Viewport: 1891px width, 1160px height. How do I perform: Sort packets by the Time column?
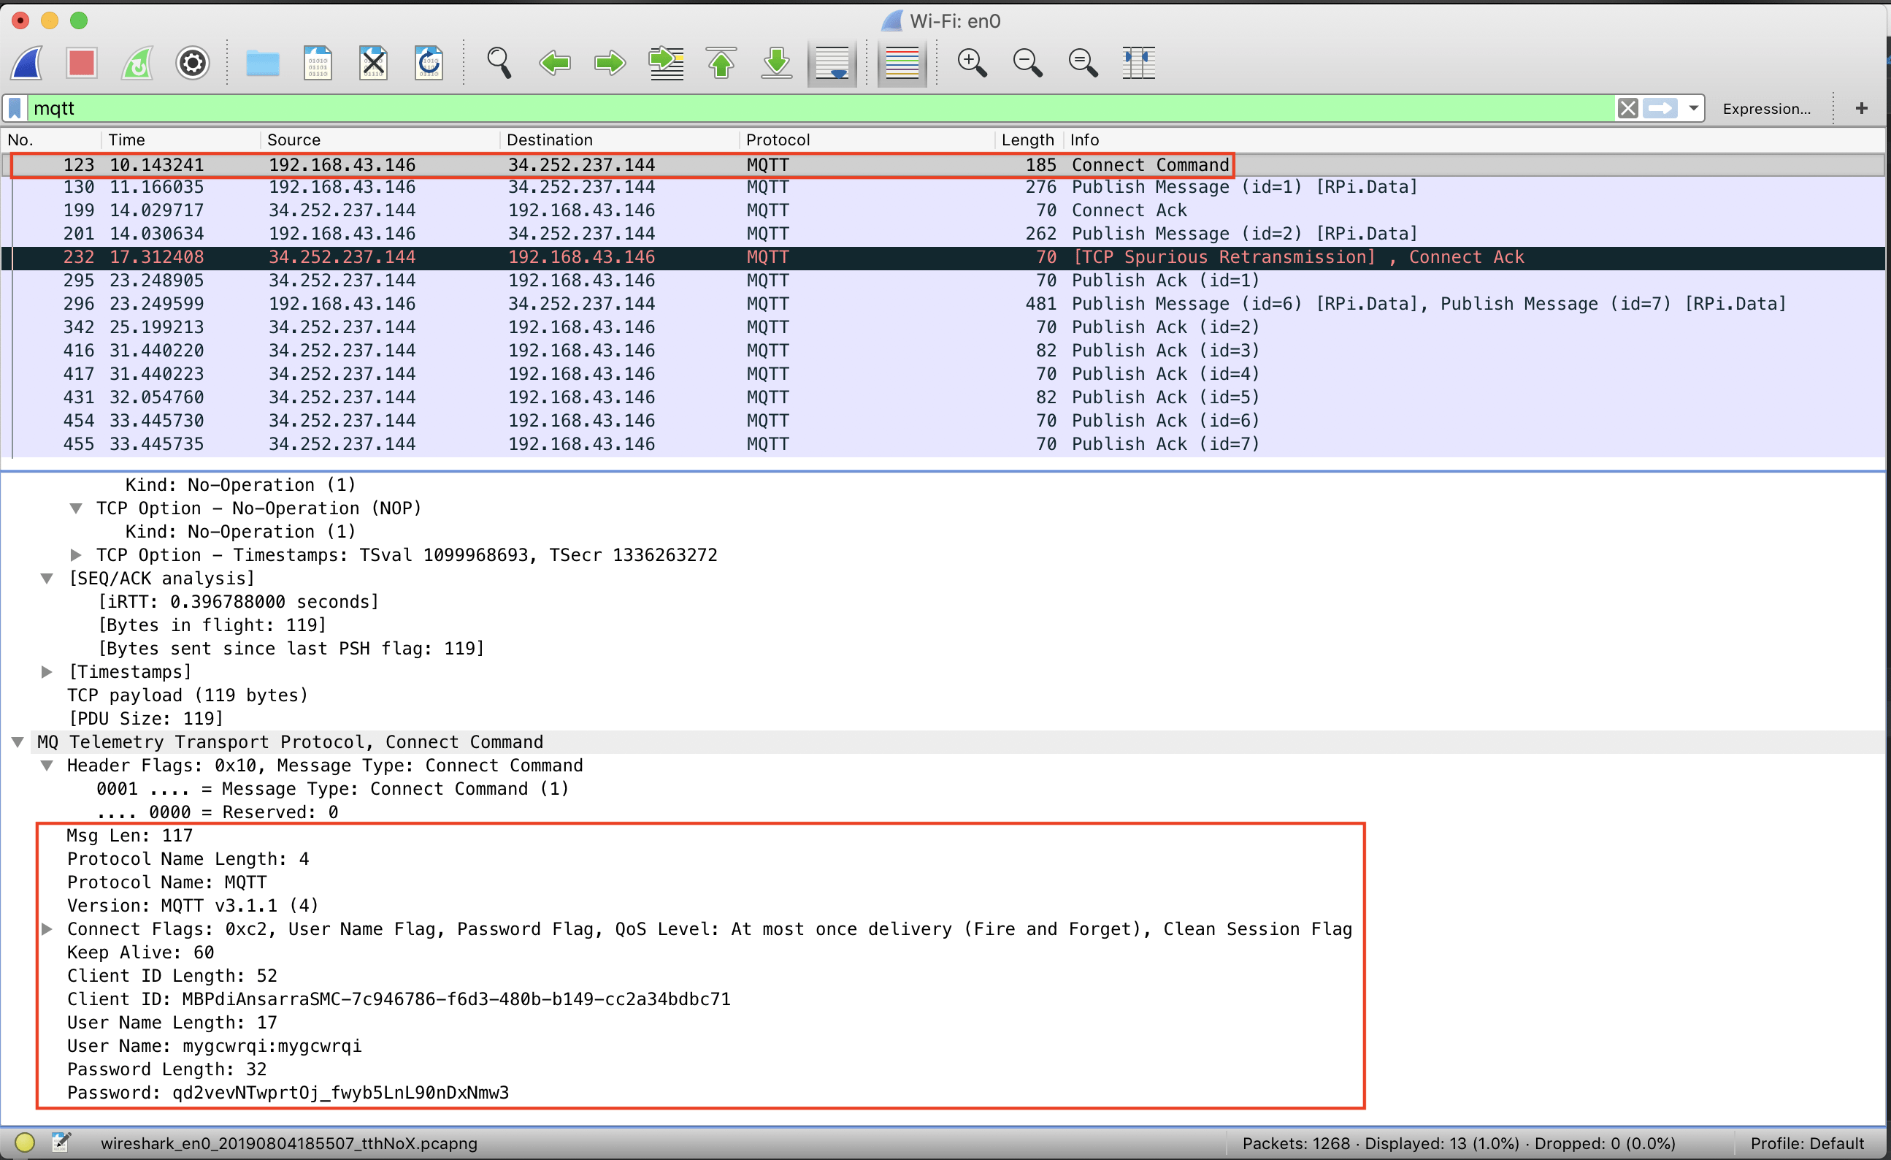pyautogui.click(x=180, y=140)
